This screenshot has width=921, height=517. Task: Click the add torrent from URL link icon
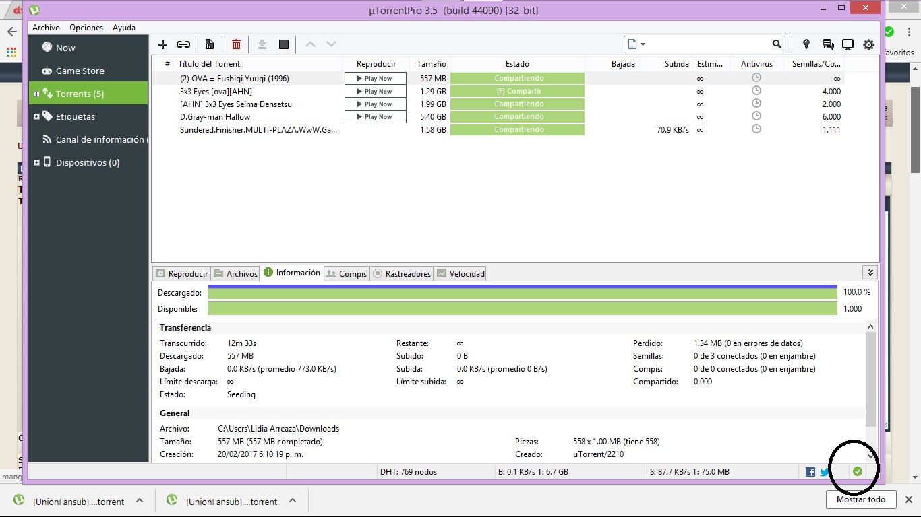click(x=183, y=44)
